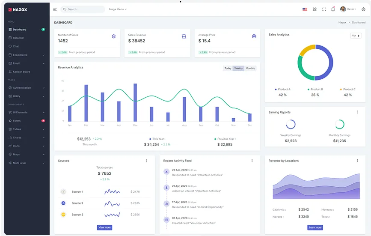Select the US flag language icon
Screen dimensions: 371x236
tap(305, 9)
